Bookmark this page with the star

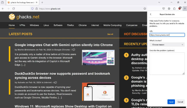point(145,9)
